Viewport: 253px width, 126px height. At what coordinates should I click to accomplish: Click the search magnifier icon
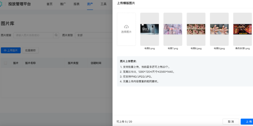(56, 35)
